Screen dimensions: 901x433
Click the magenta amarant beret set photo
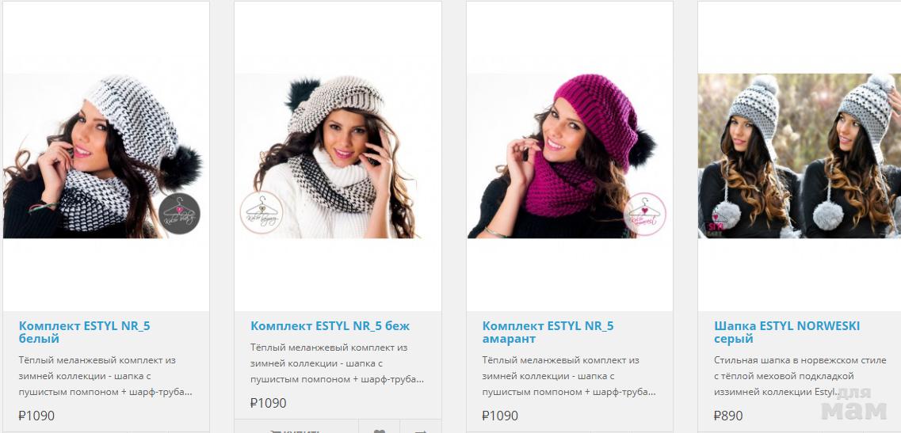[x=570, y=156]
